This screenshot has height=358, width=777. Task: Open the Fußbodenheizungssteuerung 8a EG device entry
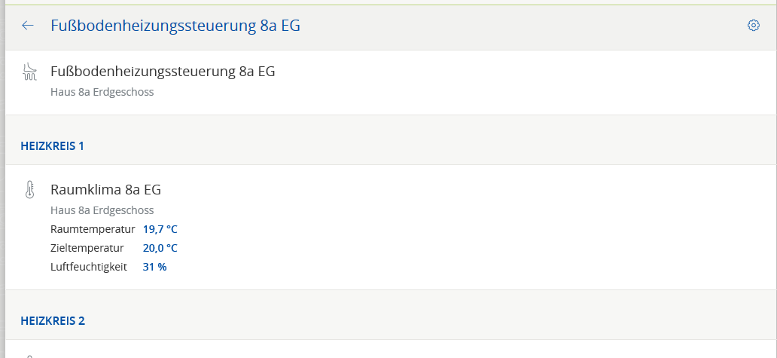(163, 72)
